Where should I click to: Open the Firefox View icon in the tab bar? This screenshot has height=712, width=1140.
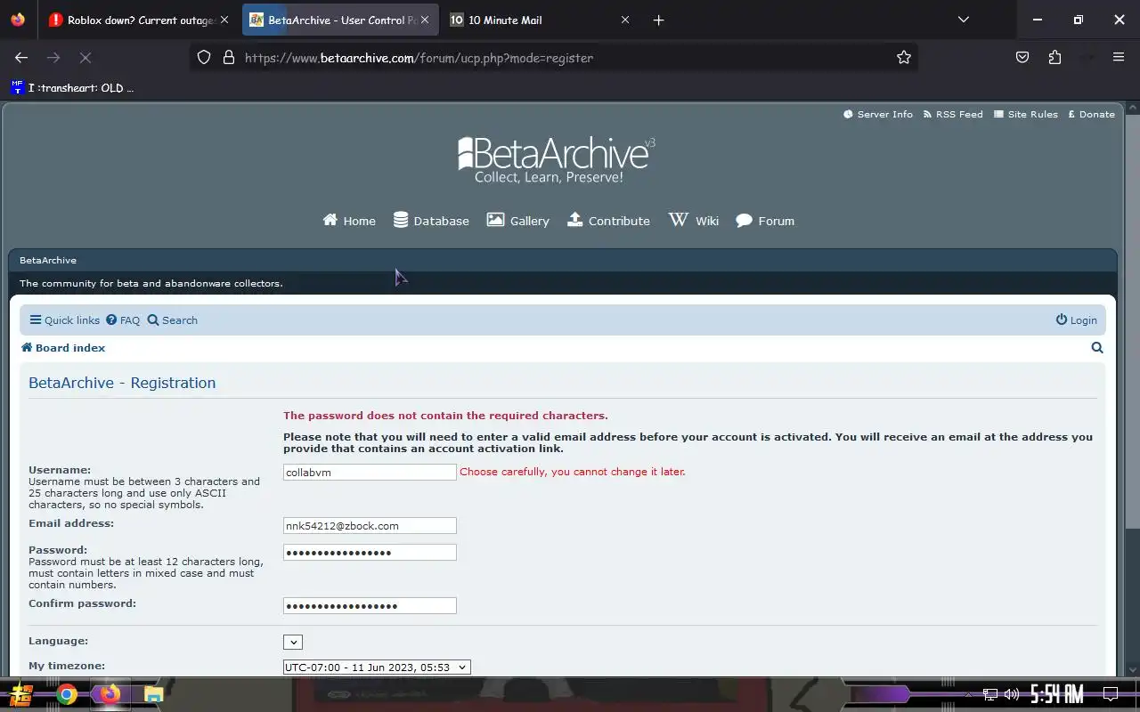(18, 20)
